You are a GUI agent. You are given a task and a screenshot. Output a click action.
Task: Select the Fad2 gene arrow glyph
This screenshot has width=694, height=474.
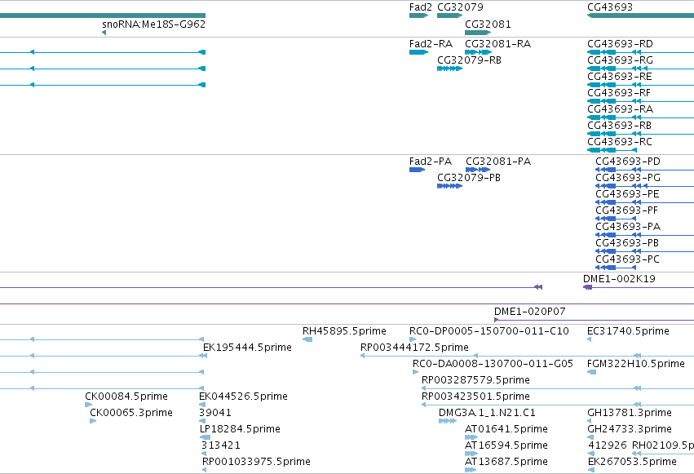(418, 16)
